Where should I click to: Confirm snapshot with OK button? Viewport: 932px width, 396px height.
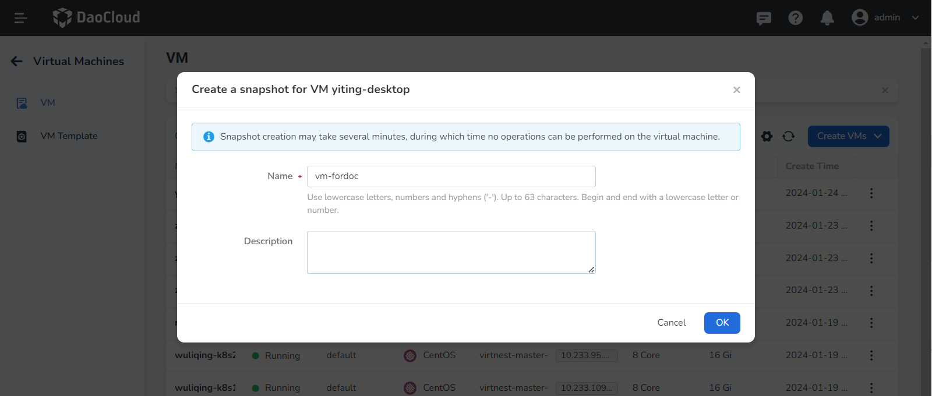[x=722, y=323]
